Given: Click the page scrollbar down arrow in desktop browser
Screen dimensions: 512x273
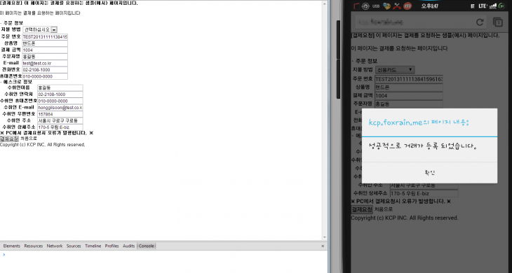Looking at the screenshot, I should [325, 237].
